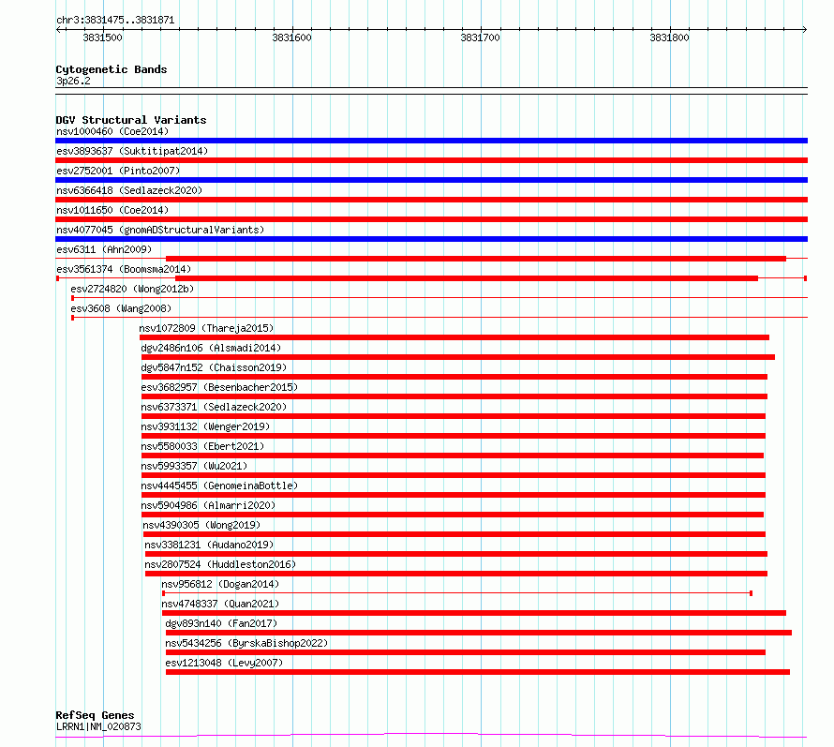Open nsv1011650 (Coe2014) variant label
The width and height of the screenshot is (834, 747).
tap(112, 210)
